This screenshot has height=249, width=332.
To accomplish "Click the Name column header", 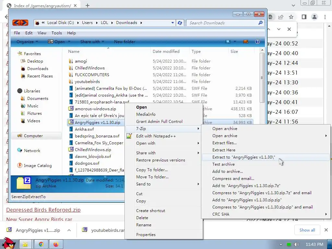I will pos(108,52).
